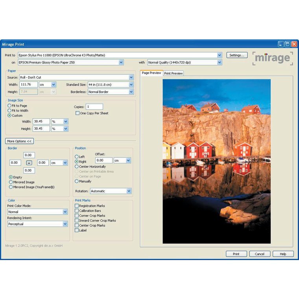
Task: Select Mirrored Image border option
Action: coord(11,182)
